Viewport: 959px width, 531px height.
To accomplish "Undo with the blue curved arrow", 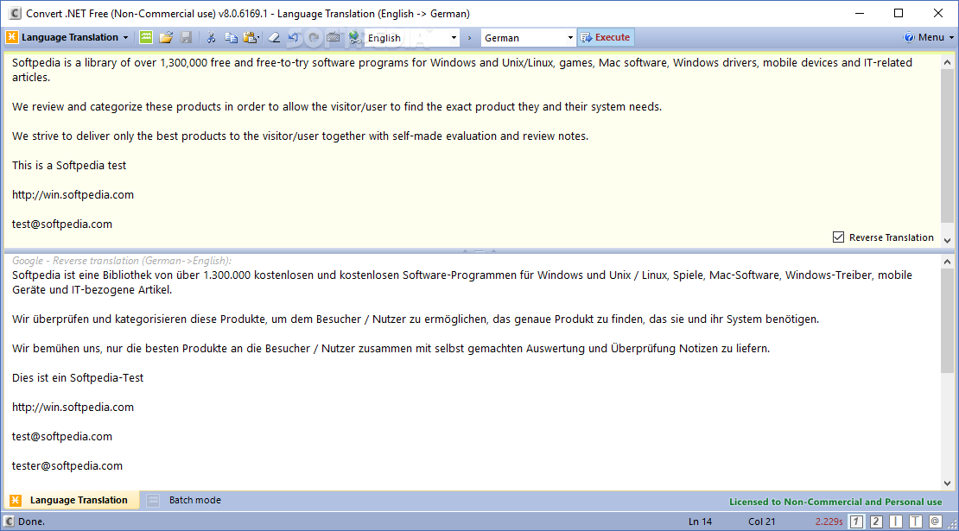I will click(x=294, y=37).
